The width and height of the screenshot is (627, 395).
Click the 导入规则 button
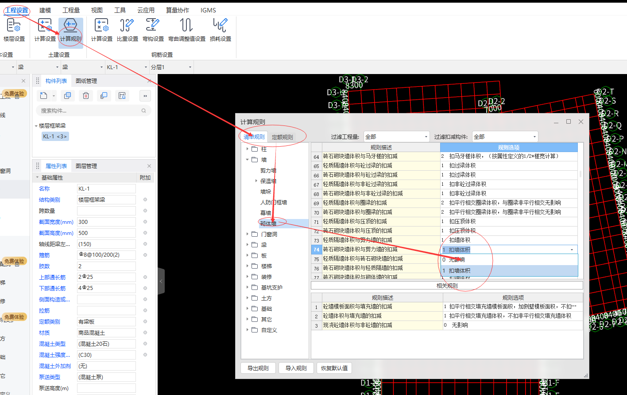(296, 368)
